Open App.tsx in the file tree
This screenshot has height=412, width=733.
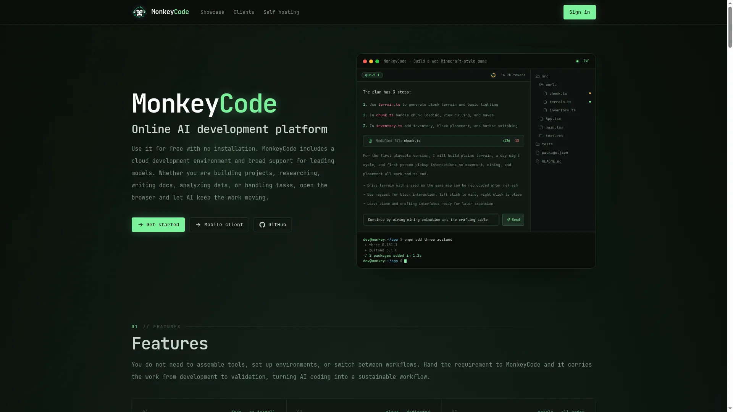pyautogui.click(x=550, y=119)
